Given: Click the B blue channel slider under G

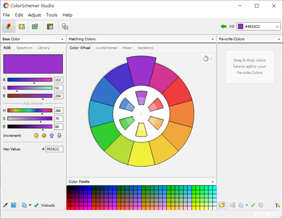Looking at the screenshot, I should click(x=30, y=96).
